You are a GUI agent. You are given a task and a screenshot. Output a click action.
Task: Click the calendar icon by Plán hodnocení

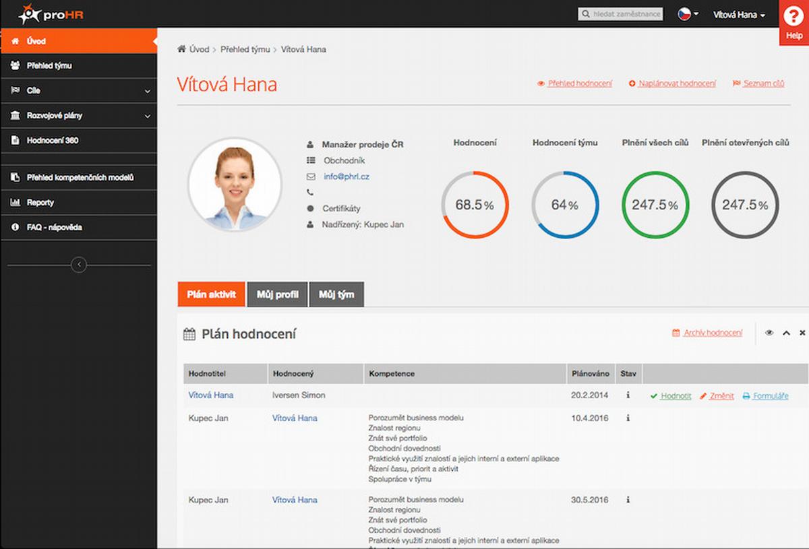coord(189,334)
